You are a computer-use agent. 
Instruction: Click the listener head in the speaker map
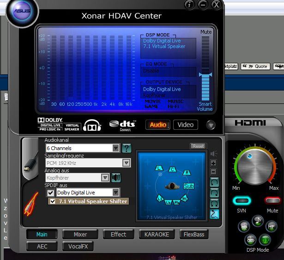tap(172, 186)
